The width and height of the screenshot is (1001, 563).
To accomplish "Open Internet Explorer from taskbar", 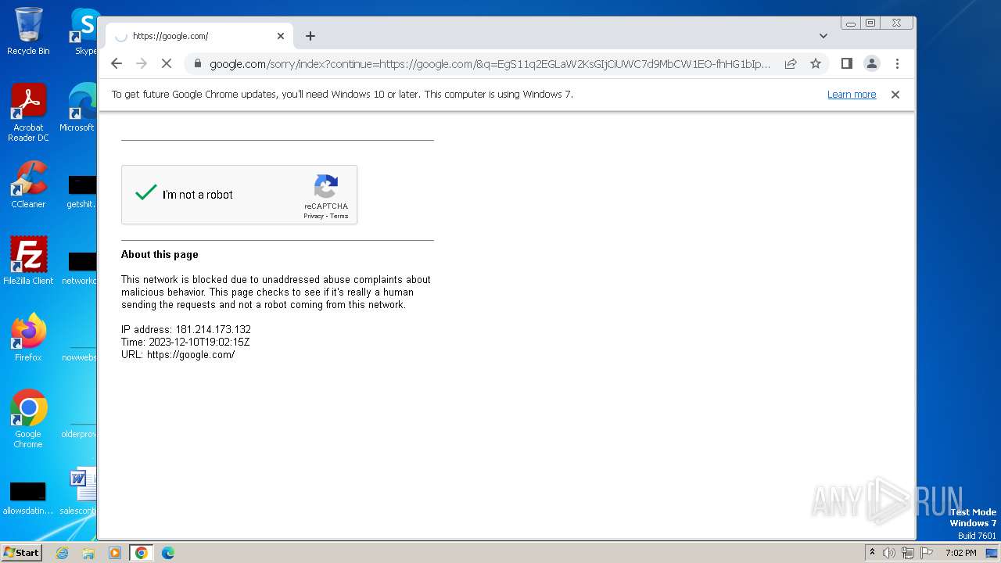I will pos(62,553).
